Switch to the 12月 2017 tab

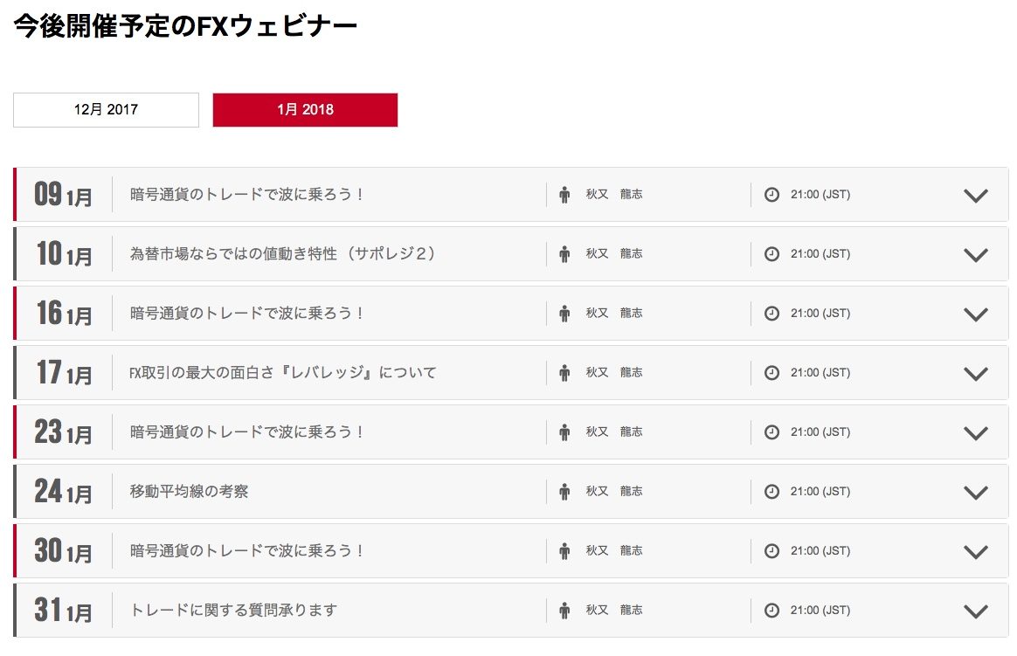pyautogui.click(x=106, y=110)
